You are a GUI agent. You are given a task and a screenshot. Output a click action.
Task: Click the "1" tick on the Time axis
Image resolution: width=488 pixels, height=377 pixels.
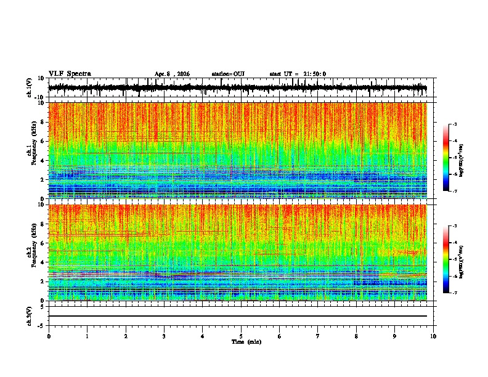(x=87, y=336)
